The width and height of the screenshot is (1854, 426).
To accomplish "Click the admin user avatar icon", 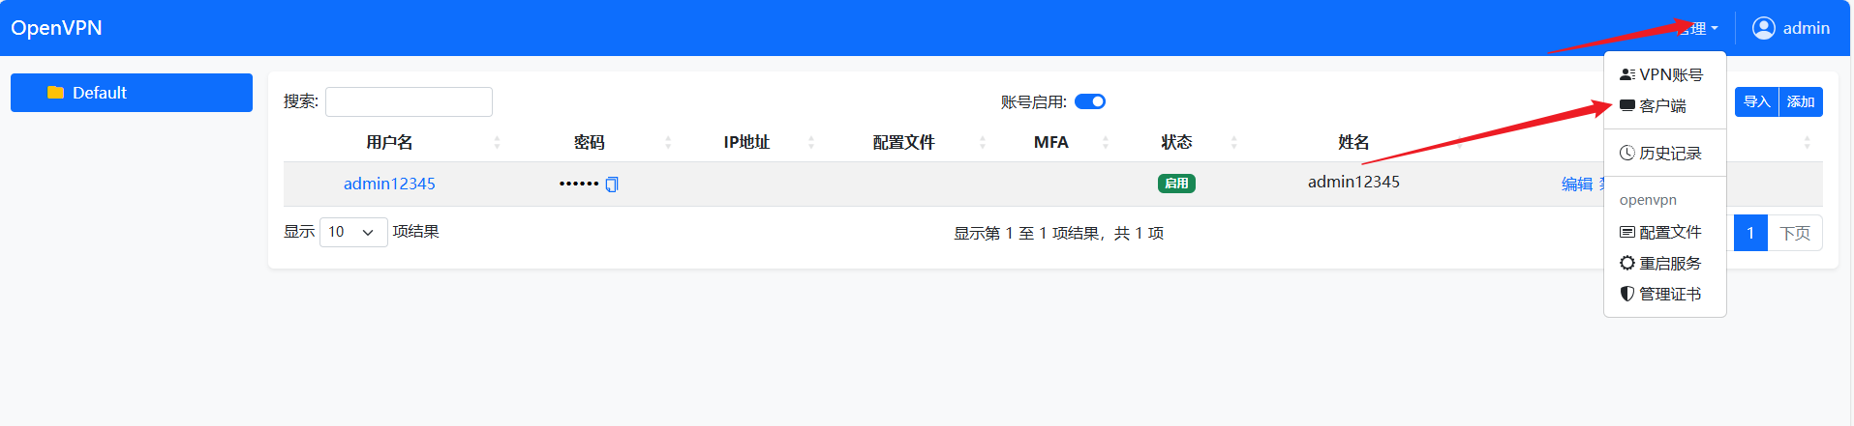I will coord(1763,28).
